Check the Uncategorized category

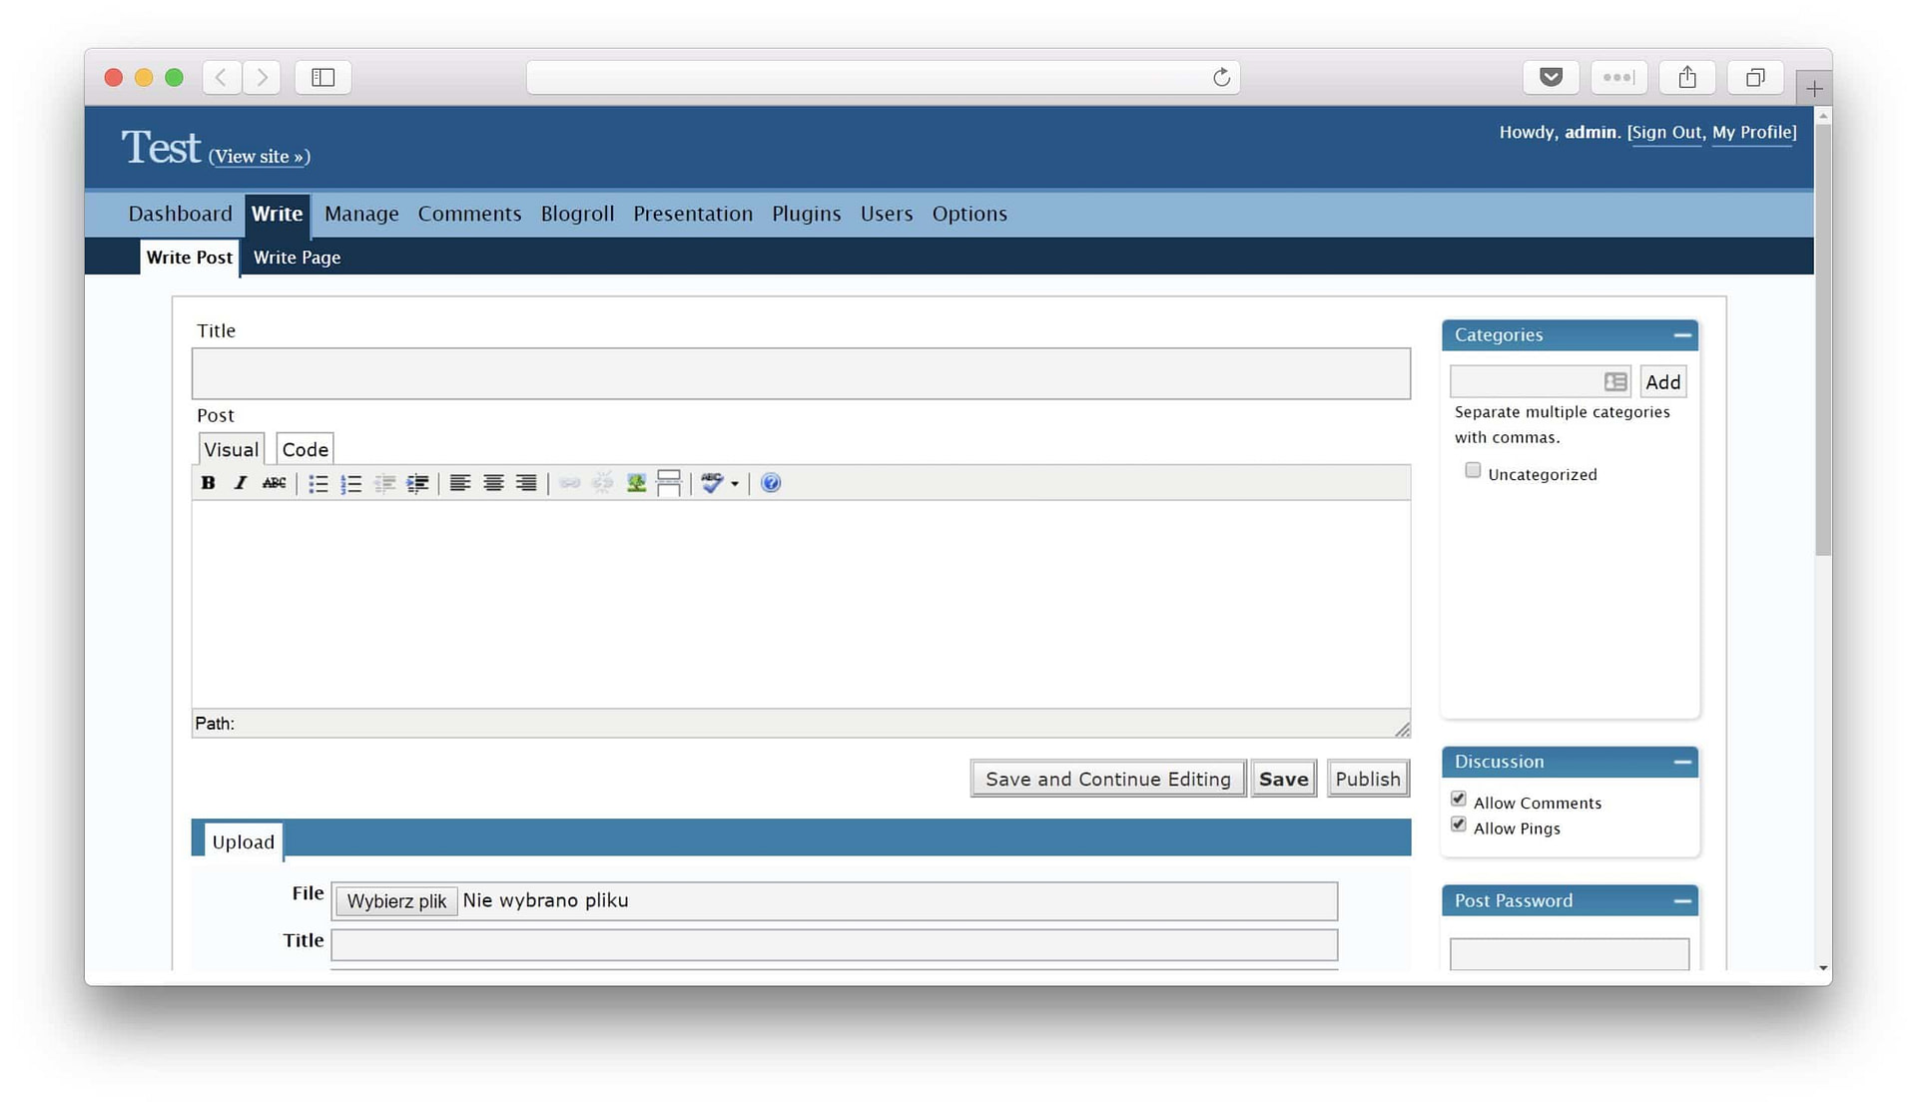tap(1473, 470)
